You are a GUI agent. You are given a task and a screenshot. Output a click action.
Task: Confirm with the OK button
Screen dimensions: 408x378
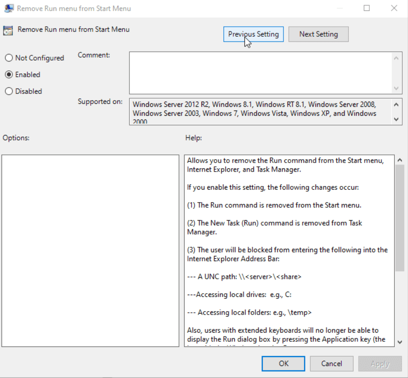click(x=283, y=363)
